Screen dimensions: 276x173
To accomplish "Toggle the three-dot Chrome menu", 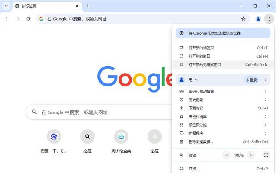I will click(269, 19).
